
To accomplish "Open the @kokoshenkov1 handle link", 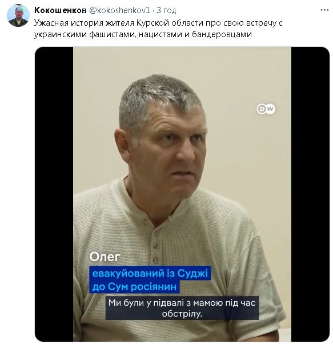I will [x=119, y=10].
